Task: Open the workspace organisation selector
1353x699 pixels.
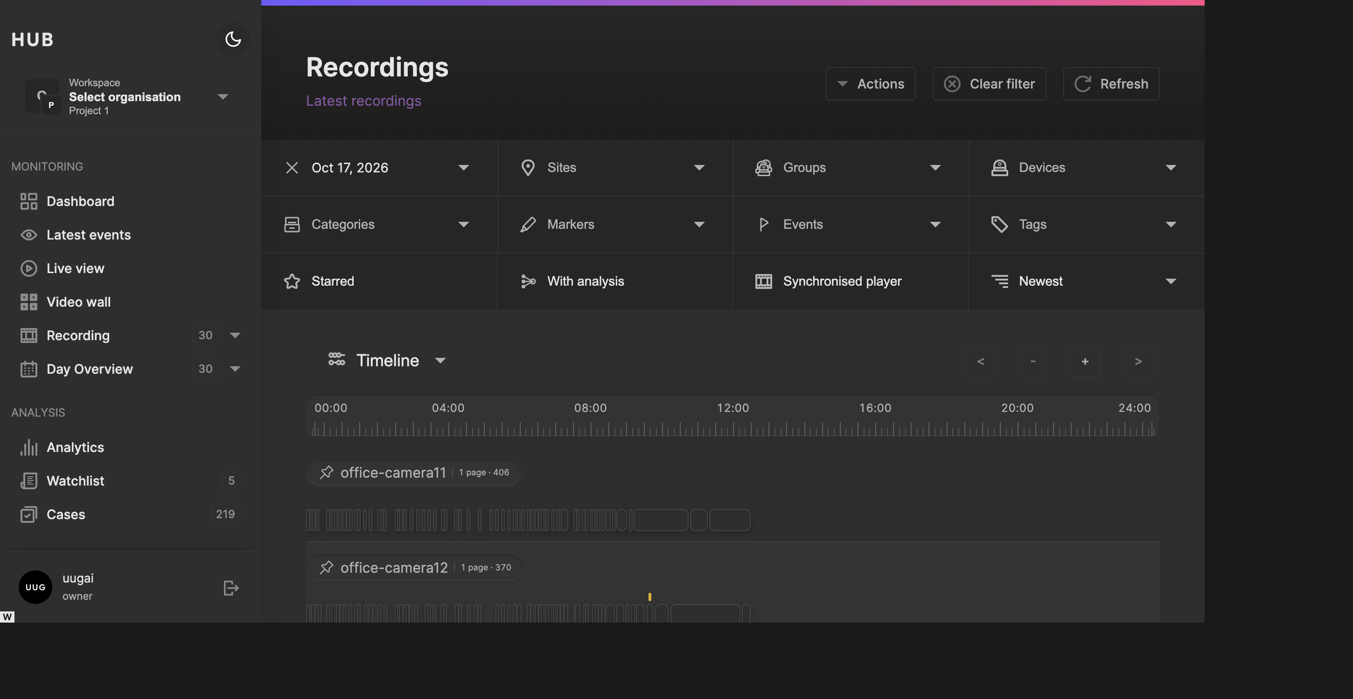Action: tap(129, 96)
